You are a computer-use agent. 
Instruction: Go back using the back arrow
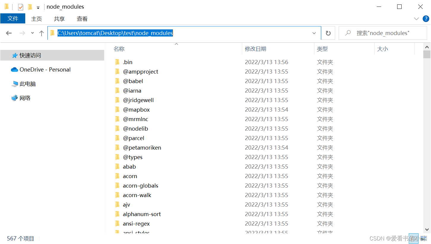pyautogui.click(x=9, y=33)
